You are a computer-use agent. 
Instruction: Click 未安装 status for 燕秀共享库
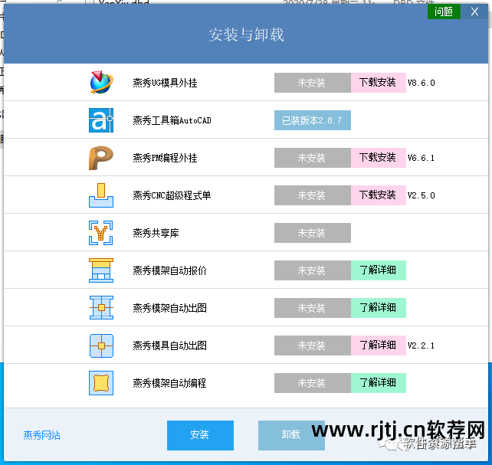[x=313, y=233]
